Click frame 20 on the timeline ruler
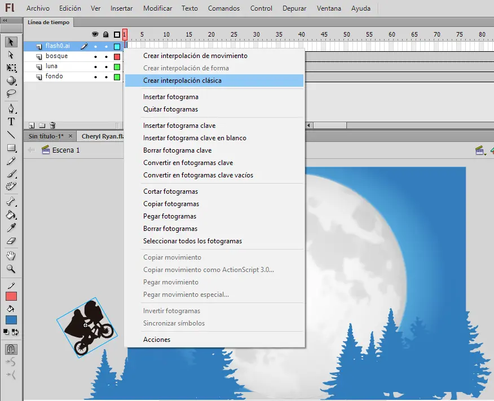494x401 pixels. click(x=211, y=34)
